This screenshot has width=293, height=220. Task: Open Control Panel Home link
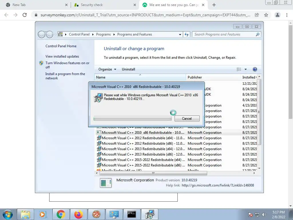[x=61, y=46]
